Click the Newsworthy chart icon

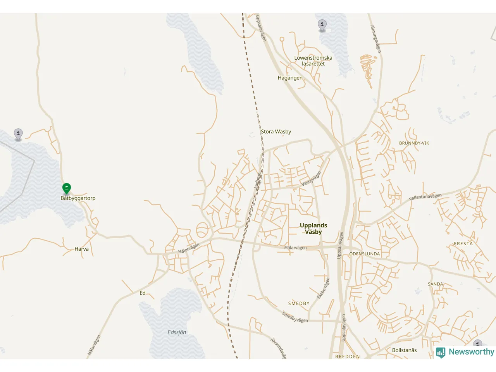click(441, 352)
